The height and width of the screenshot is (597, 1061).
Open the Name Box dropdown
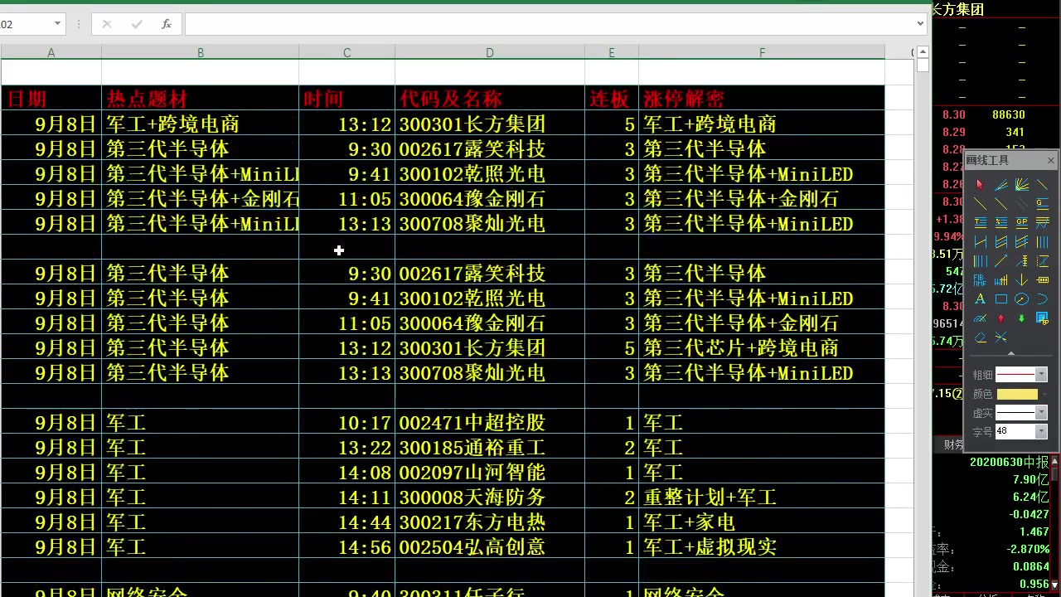point(57,24)
